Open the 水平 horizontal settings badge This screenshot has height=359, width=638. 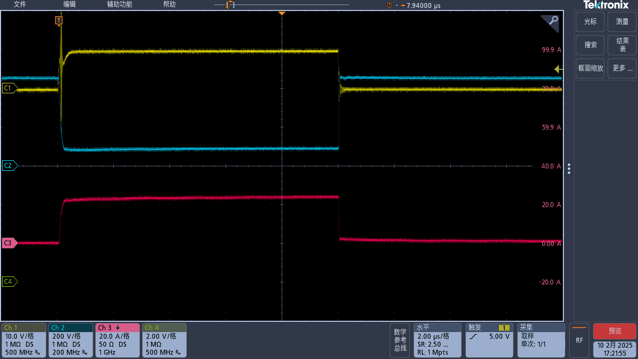[x=437, y=340]
